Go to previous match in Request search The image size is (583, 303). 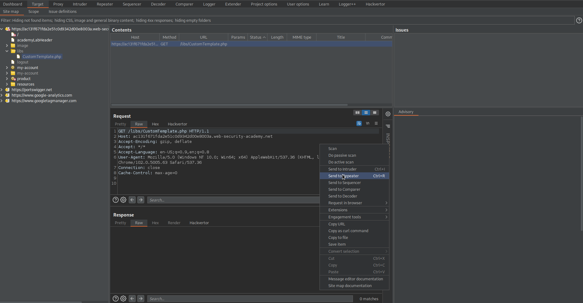tap(132, 200)
